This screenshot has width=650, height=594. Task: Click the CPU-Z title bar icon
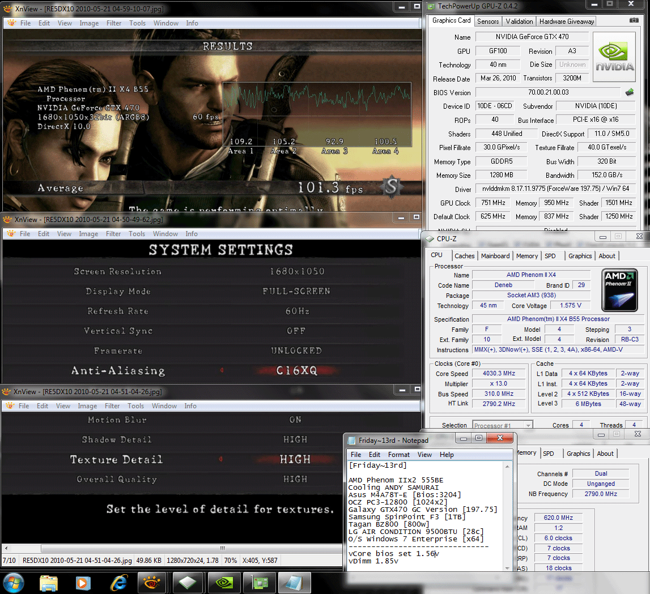click(430, 238)
